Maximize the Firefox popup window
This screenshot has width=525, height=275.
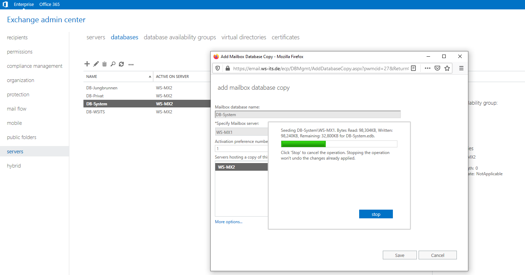click(444, 56)
